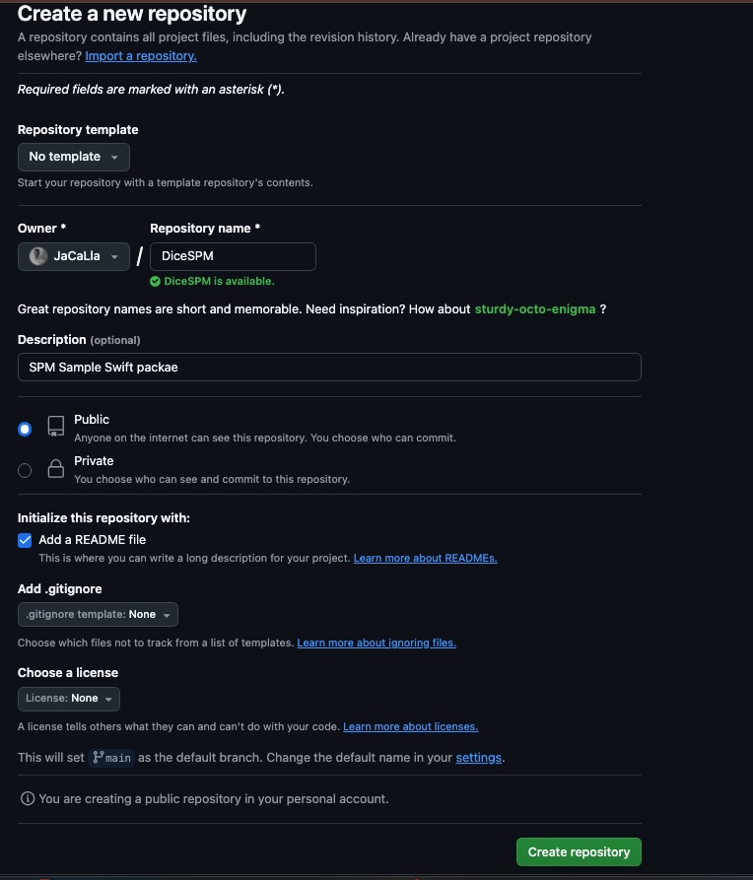
Task: Open the License None dropdown
Action: [x=69, y=699]
